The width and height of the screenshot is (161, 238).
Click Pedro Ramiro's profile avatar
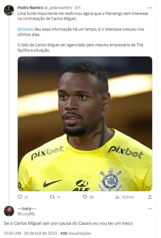point(9,10)
